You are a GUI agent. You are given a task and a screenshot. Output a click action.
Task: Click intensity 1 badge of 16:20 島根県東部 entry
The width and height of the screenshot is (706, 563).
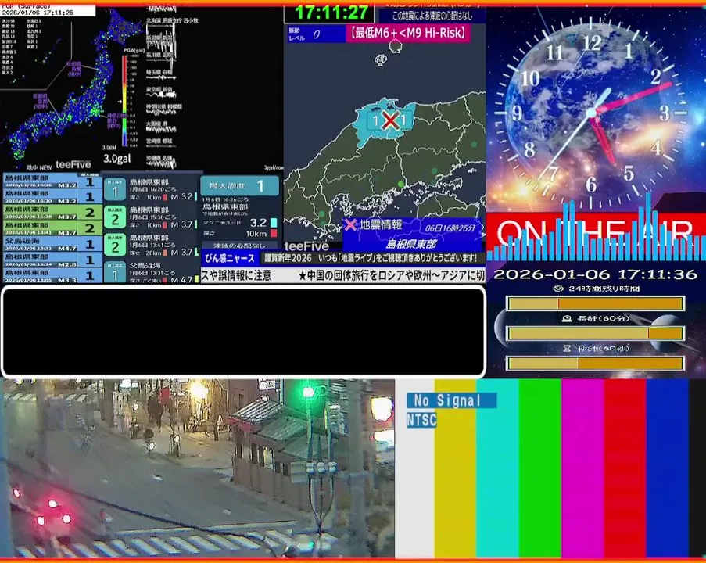point(115,191)
